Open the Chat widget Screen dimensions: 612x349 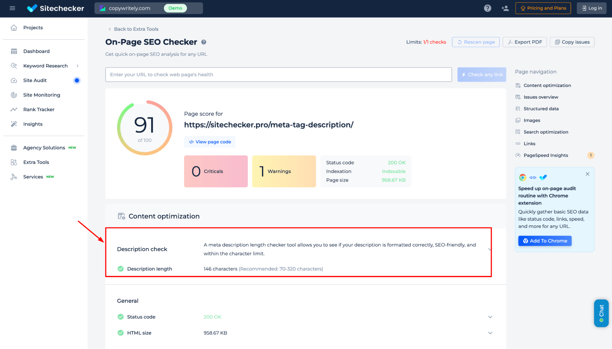coord(601,313)
